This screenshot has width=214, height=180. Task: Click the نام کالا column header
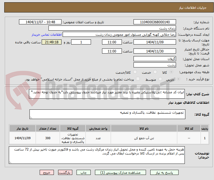click(x=144, y=128)
